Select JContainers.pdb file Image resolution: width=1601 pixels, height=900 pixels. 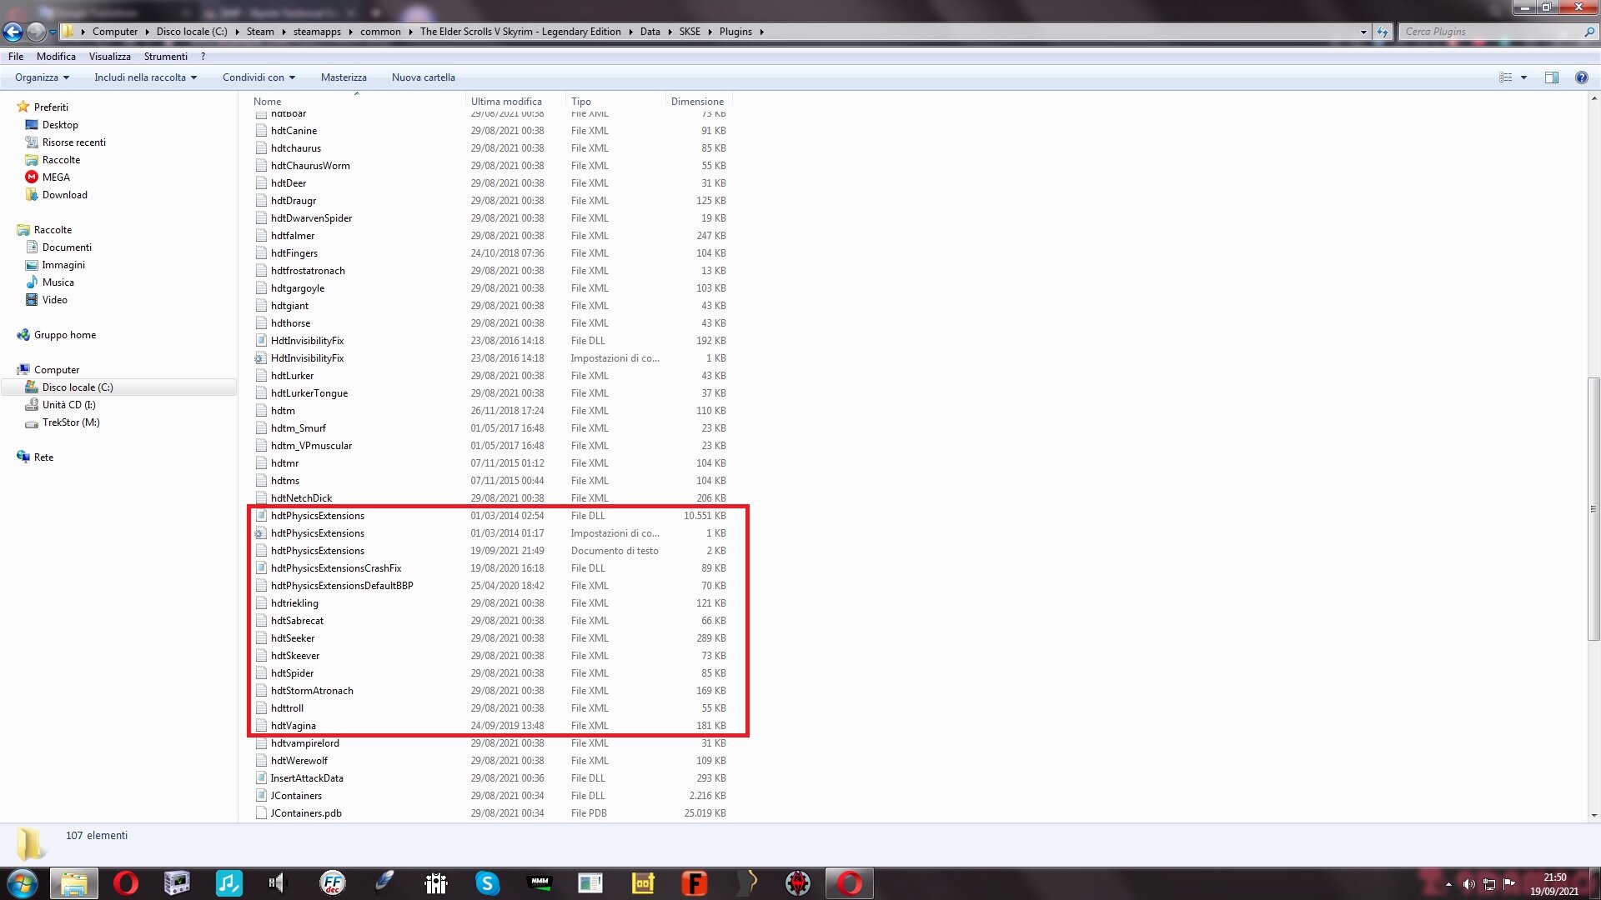point(490,813)
